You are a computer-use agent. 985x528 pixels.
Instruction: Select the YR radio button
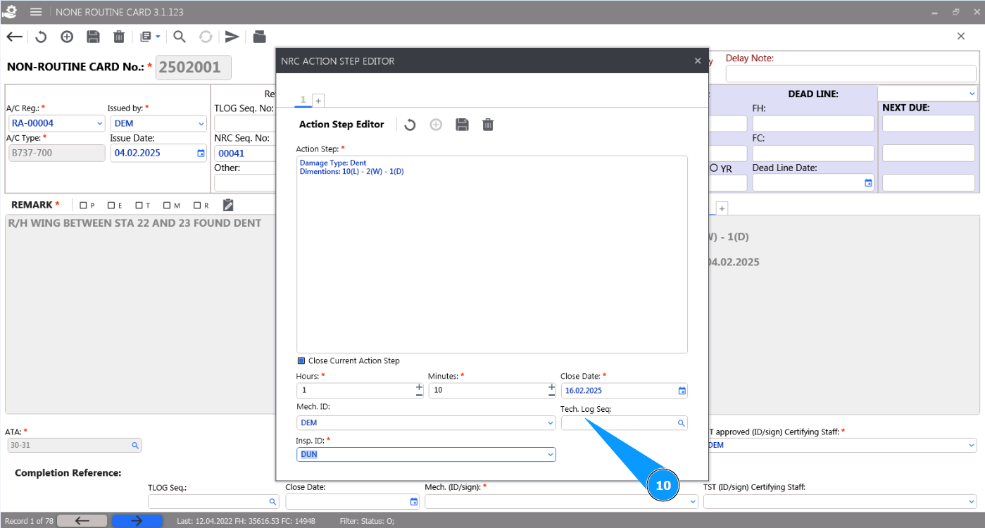(x=714, y=168)
